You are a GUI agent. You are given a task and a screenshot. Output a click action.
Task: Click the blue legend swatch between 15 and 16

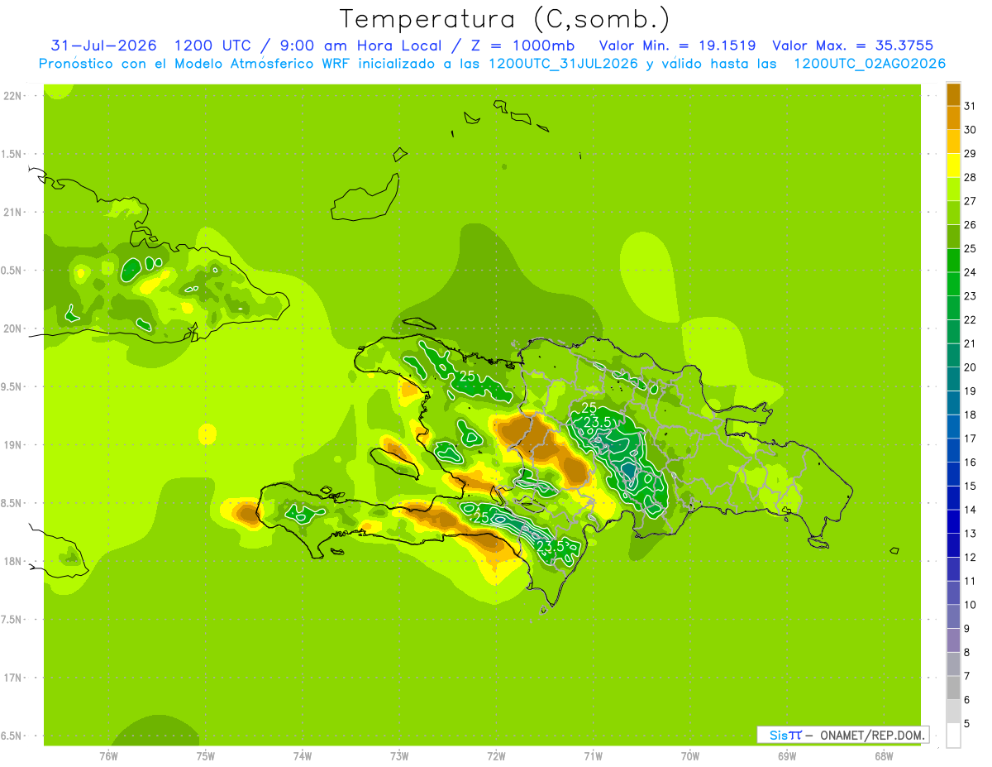[x=954, y=474]
